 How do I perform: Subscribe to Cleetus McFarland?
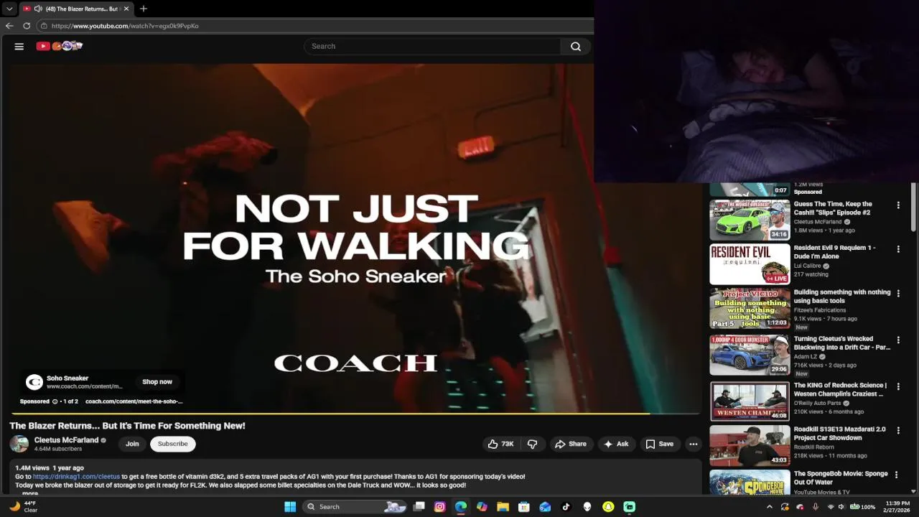click(173, 444)
